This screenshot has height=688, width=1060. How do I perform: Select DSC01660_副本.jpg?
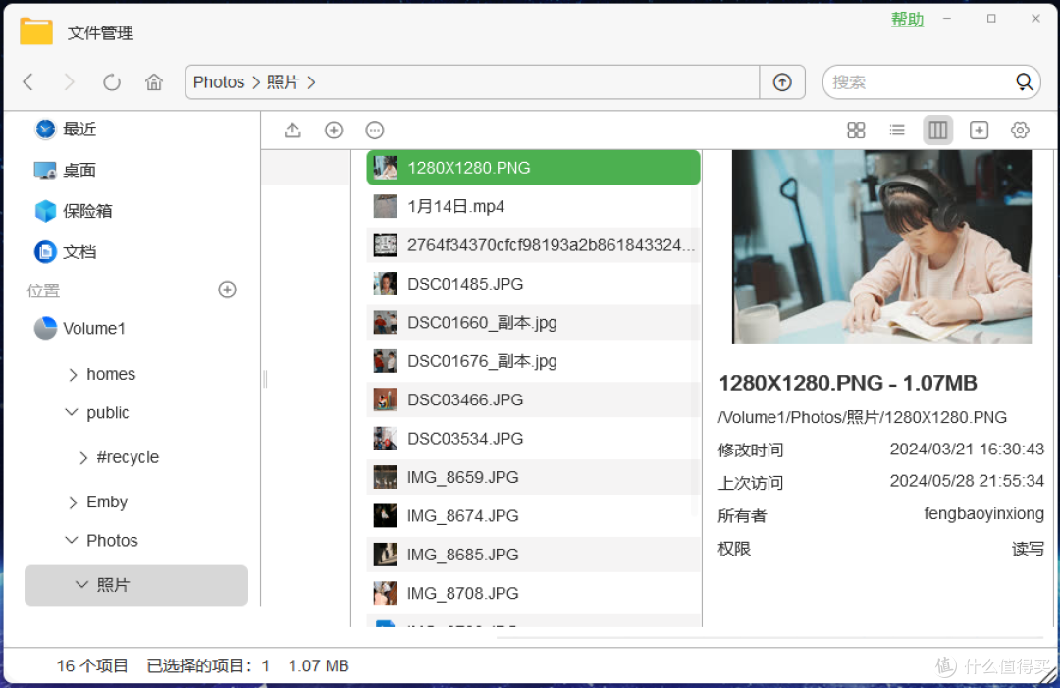[x=533, y=322]
